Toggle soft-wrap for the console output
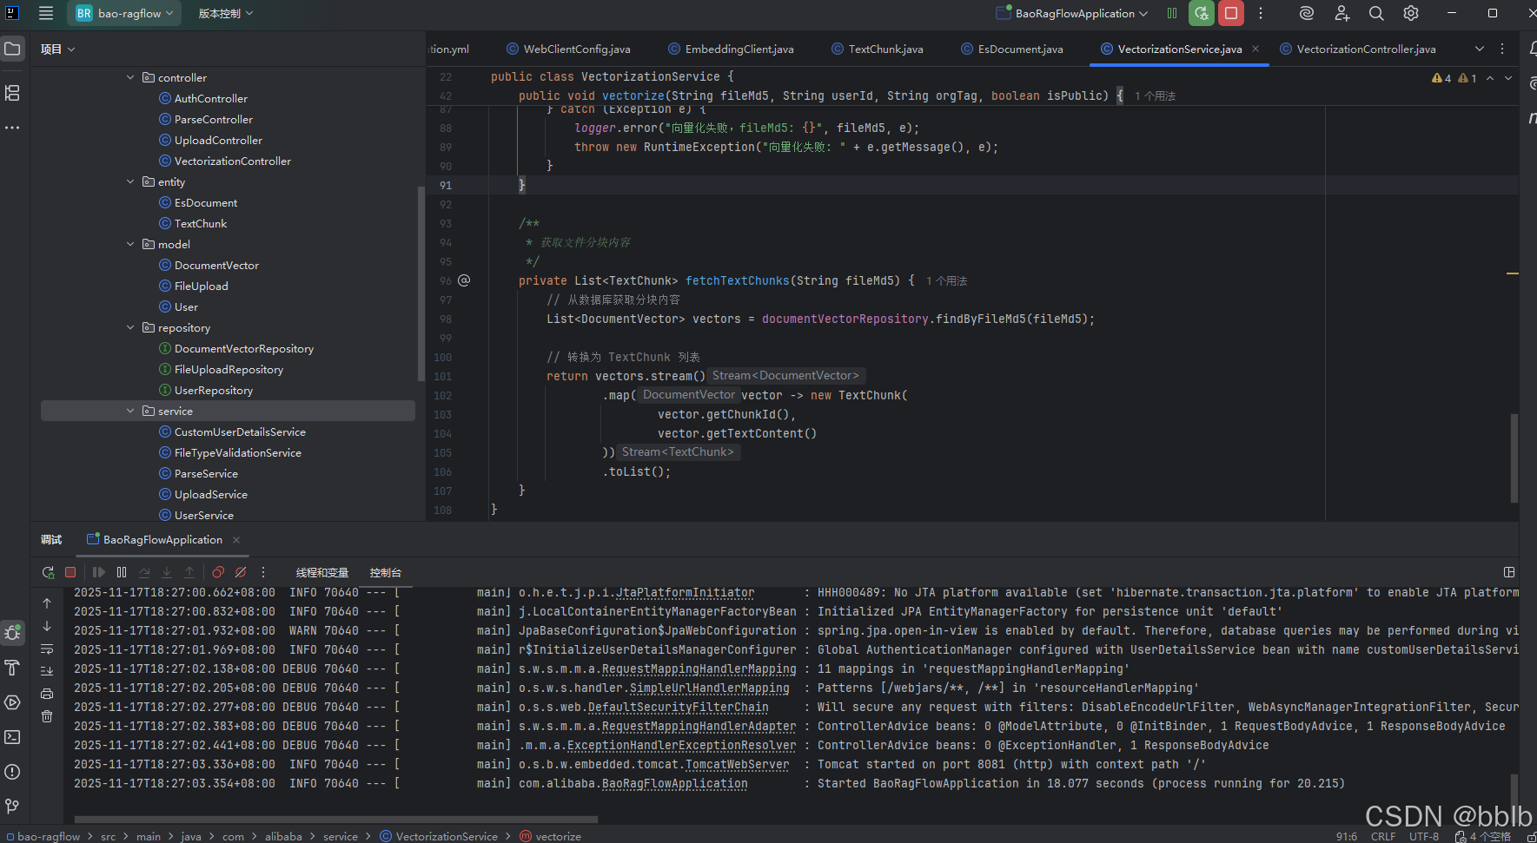 pos(47,649)
